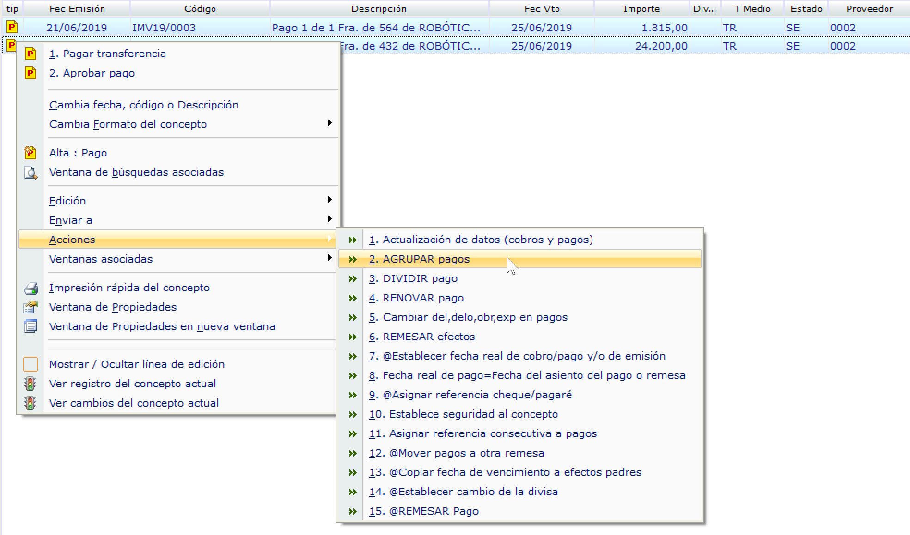This screenshot has height=535, width=910.
Task: Choose 6. REMESAR efectos
Action: coord(421,337)
